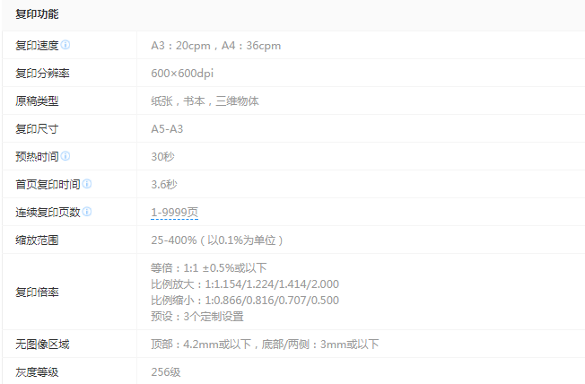Click the 首页复印时间 label
The height and width of the screenshot is (384, 585).
(x=48, y=184)
